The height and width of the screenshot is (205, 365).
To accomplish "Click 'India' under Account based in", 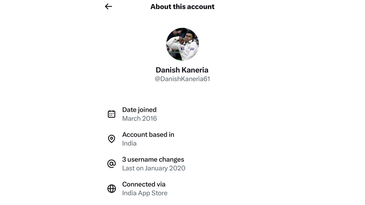I will [129, 143].
